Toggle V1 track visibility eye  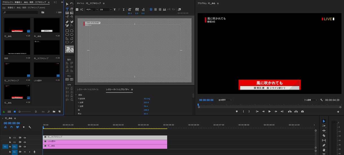click(25, 147)
